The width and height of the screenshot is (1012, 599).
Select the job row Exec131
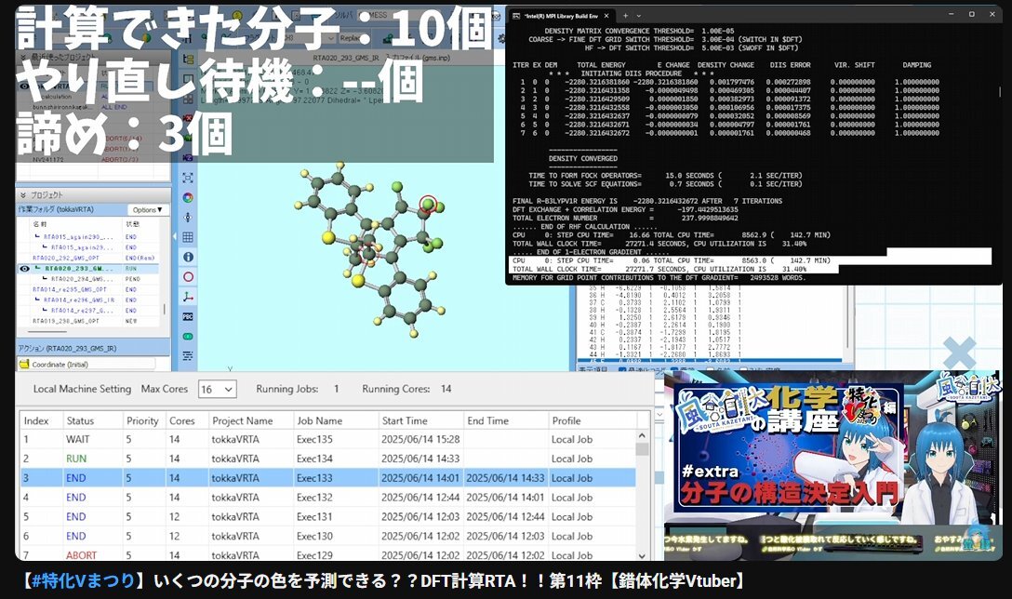tap(327, 517)
